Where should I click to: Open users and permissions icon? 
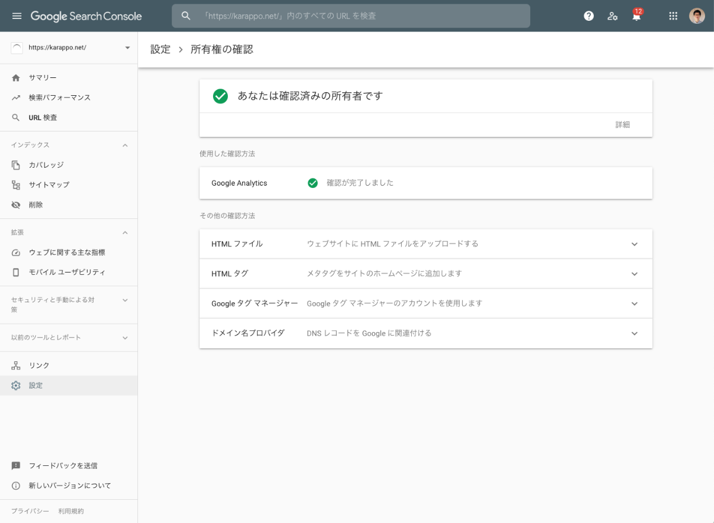pyautogui.click(x=612, y=16)
